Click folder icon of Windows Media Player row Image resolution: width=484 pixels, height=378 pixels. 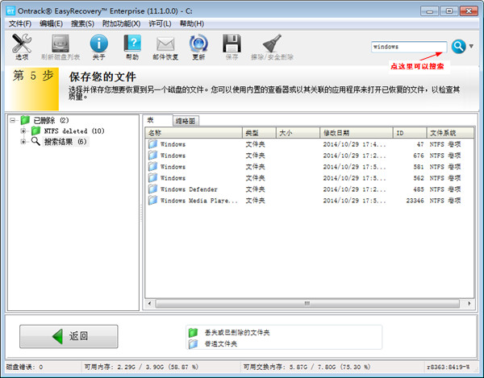coord(152,201)
